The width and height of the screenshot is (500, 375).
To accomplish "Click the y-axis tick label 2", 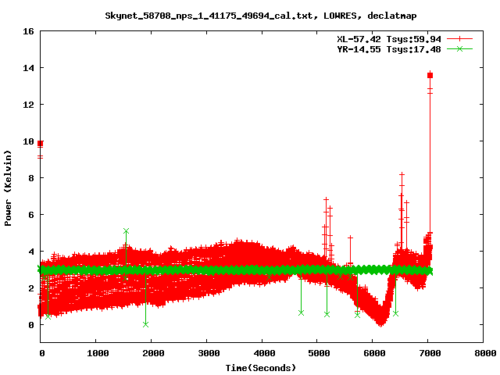I will (x=31, y=288).
